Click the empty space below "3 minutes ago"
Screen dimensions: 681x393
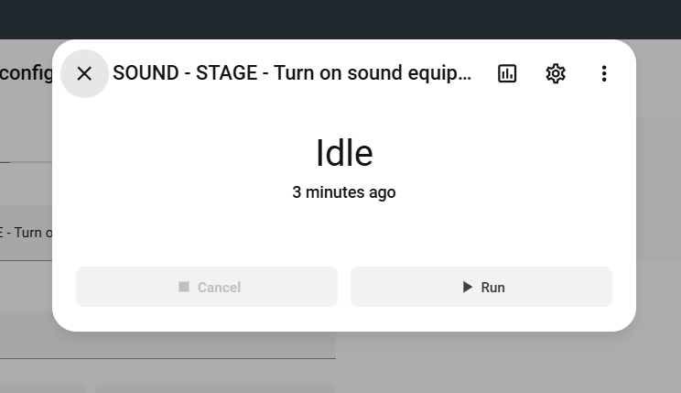click(x=344, y=231)
